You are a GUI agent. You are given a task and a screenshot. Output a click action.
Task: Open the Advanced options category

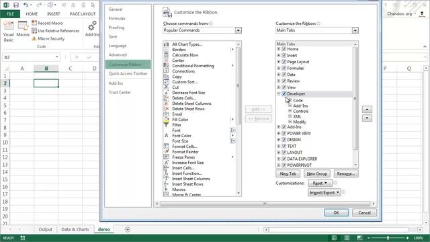pyautogui.click(x=118, y=55)
